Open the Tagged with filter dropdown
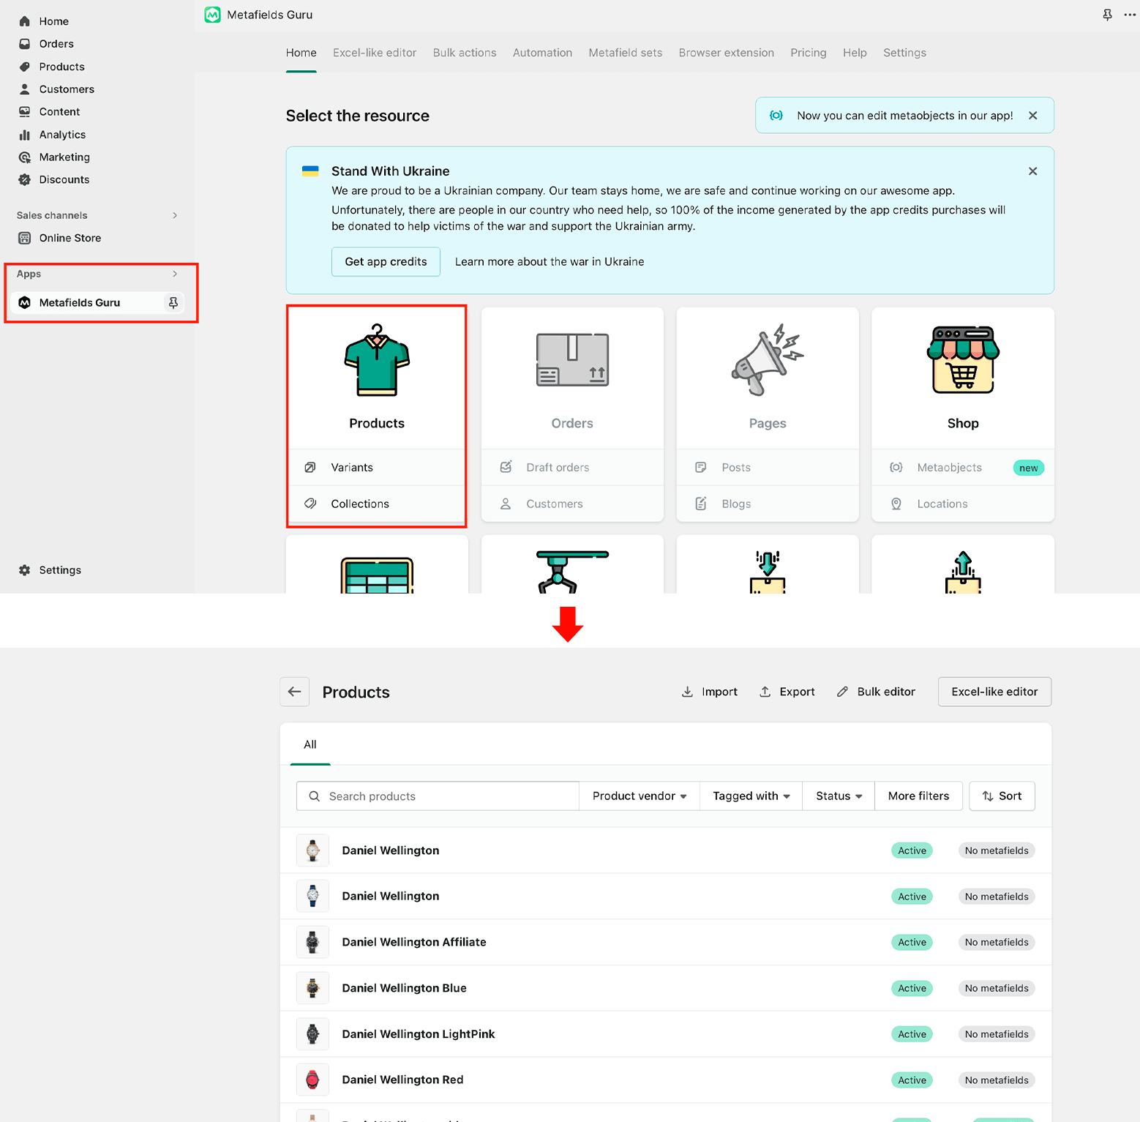This screenshot has height=1122, width=1140. pyautogui.click(x=751, y=796)
